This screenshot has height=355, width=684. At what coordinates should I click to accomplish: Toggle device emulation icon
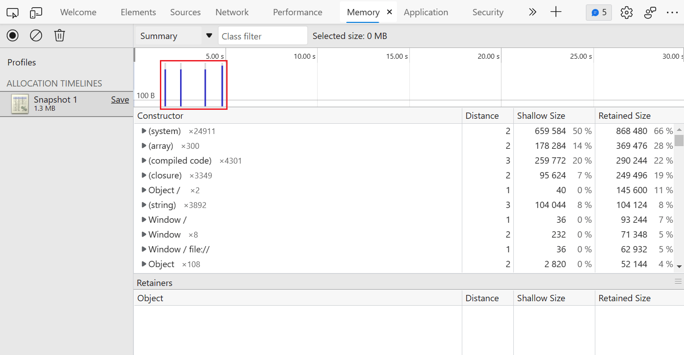click(36, 13)
